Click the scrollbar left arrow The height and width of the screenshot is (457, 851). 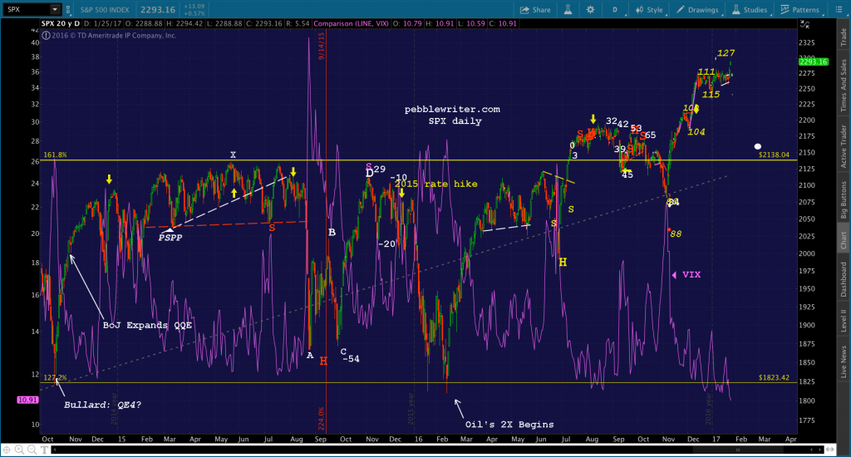point(54,450)
